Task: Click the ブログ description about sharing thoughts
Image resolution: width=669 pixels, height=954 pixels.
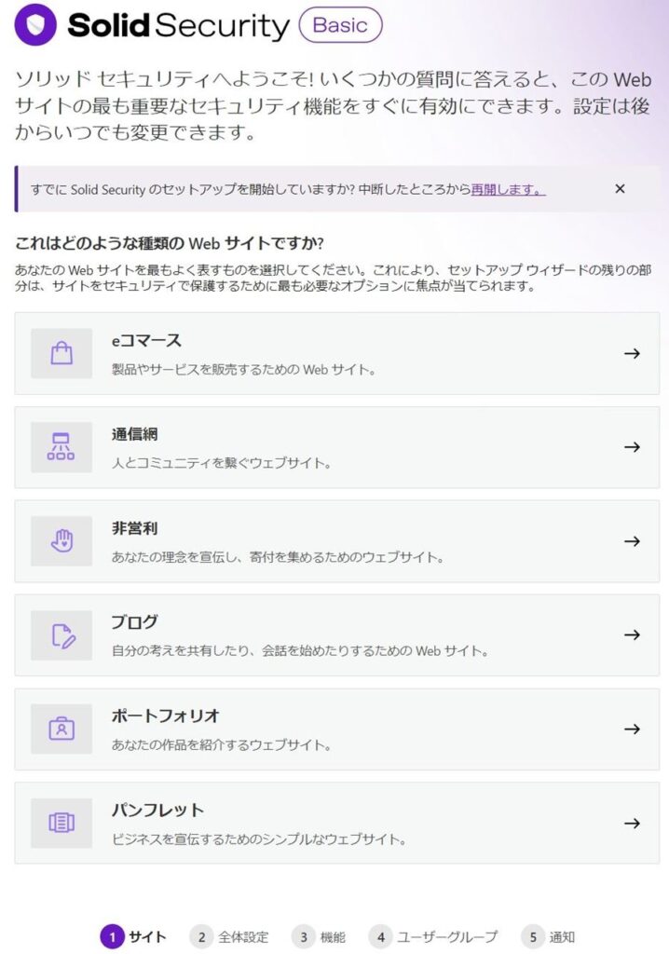Action: (x=300, y=651)
